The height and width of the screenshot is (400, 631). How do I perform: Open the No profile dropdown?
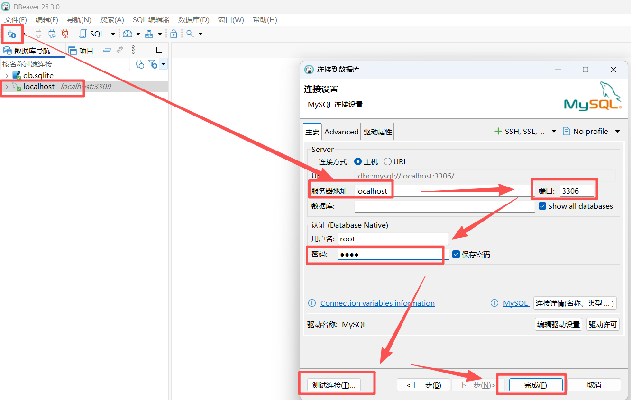coord(591,132)
